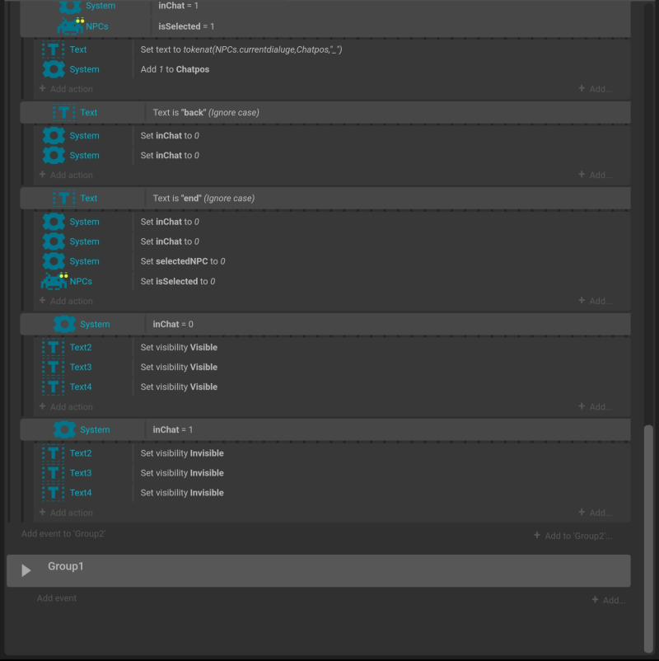Click "Add..." in the "end" actions block
The height and width of the screenshot is (661, 659).
(596, 301)
